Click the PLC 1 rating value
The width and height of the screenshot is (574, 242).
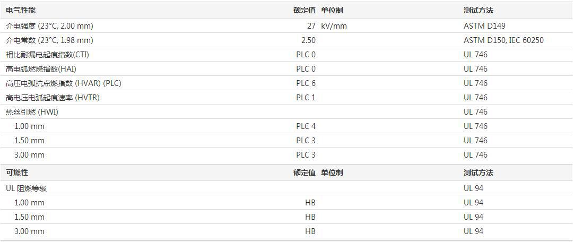[306, 97]
